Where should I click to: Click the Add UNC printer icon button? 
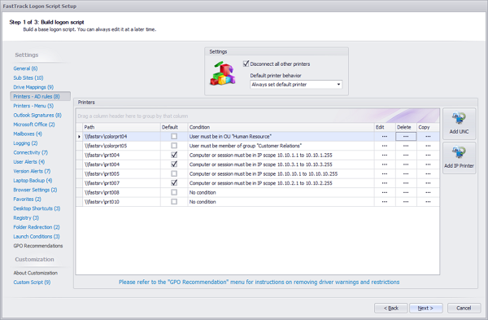click(459, 124)
